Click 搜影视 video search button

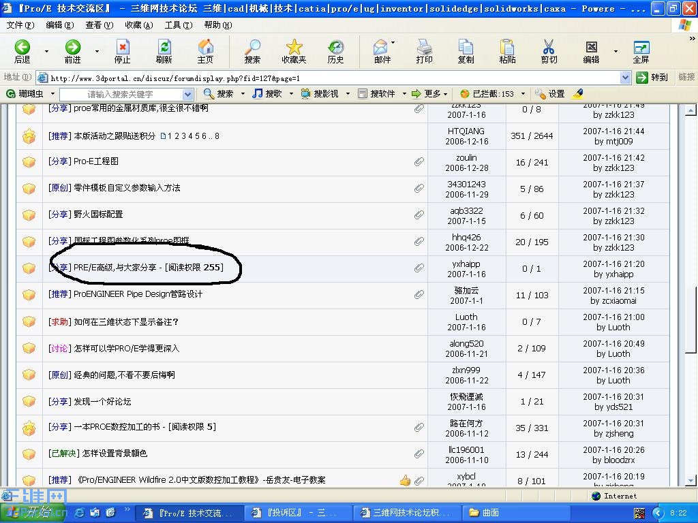pos(320,94)
